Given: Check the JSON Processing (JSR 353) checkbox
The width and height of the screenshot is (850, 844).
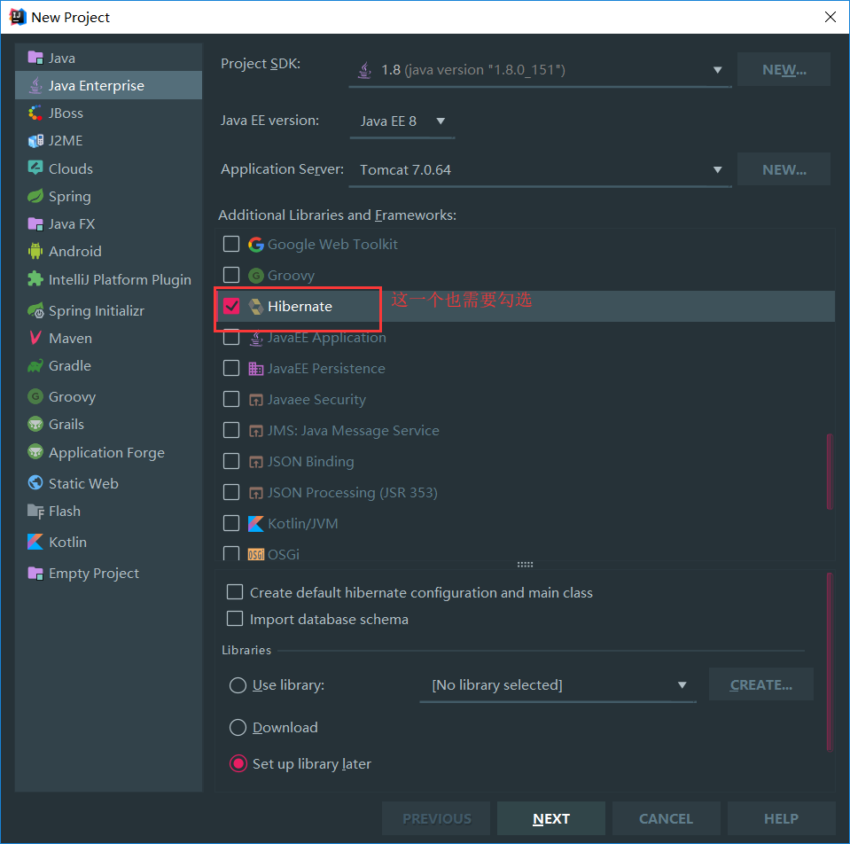Looking at the screenshot, I should (x=231, y=492).
